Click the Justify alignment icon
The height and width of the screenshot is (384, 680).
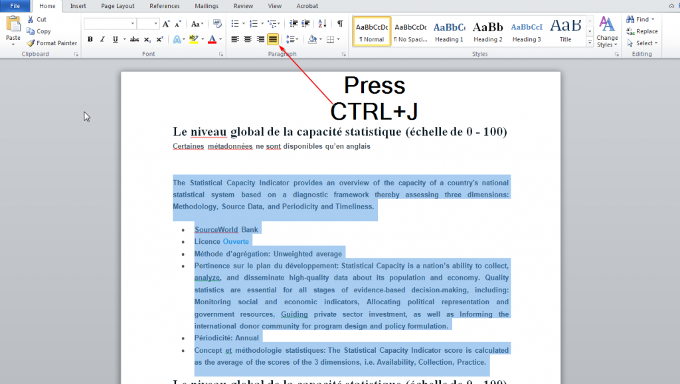[x=273, y=39]
